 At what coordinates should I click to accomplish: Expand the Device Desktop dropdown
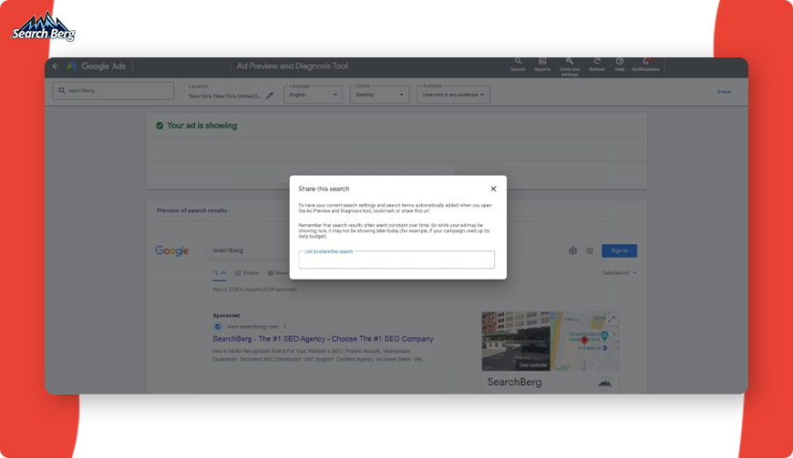(x=379, y=95)
